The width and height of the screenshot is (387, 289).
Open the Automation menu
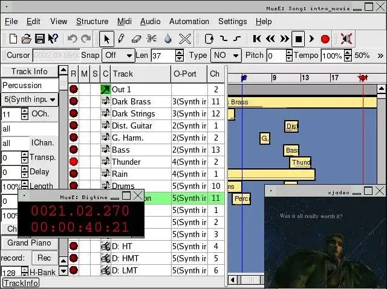[189, 21]
